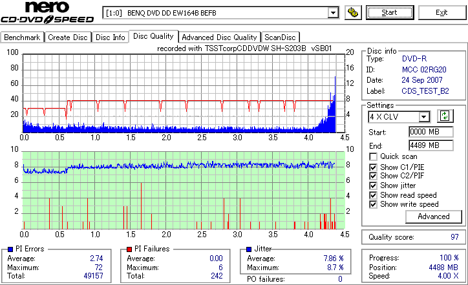Click the disc label CDS_TEST_B2
The image size is (468, 285).
pyautogui.click(x=425, y=91)
